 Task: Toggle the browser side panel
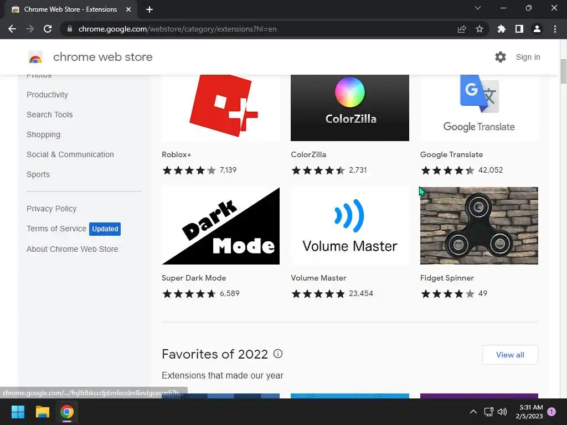[x=519, y=29]
